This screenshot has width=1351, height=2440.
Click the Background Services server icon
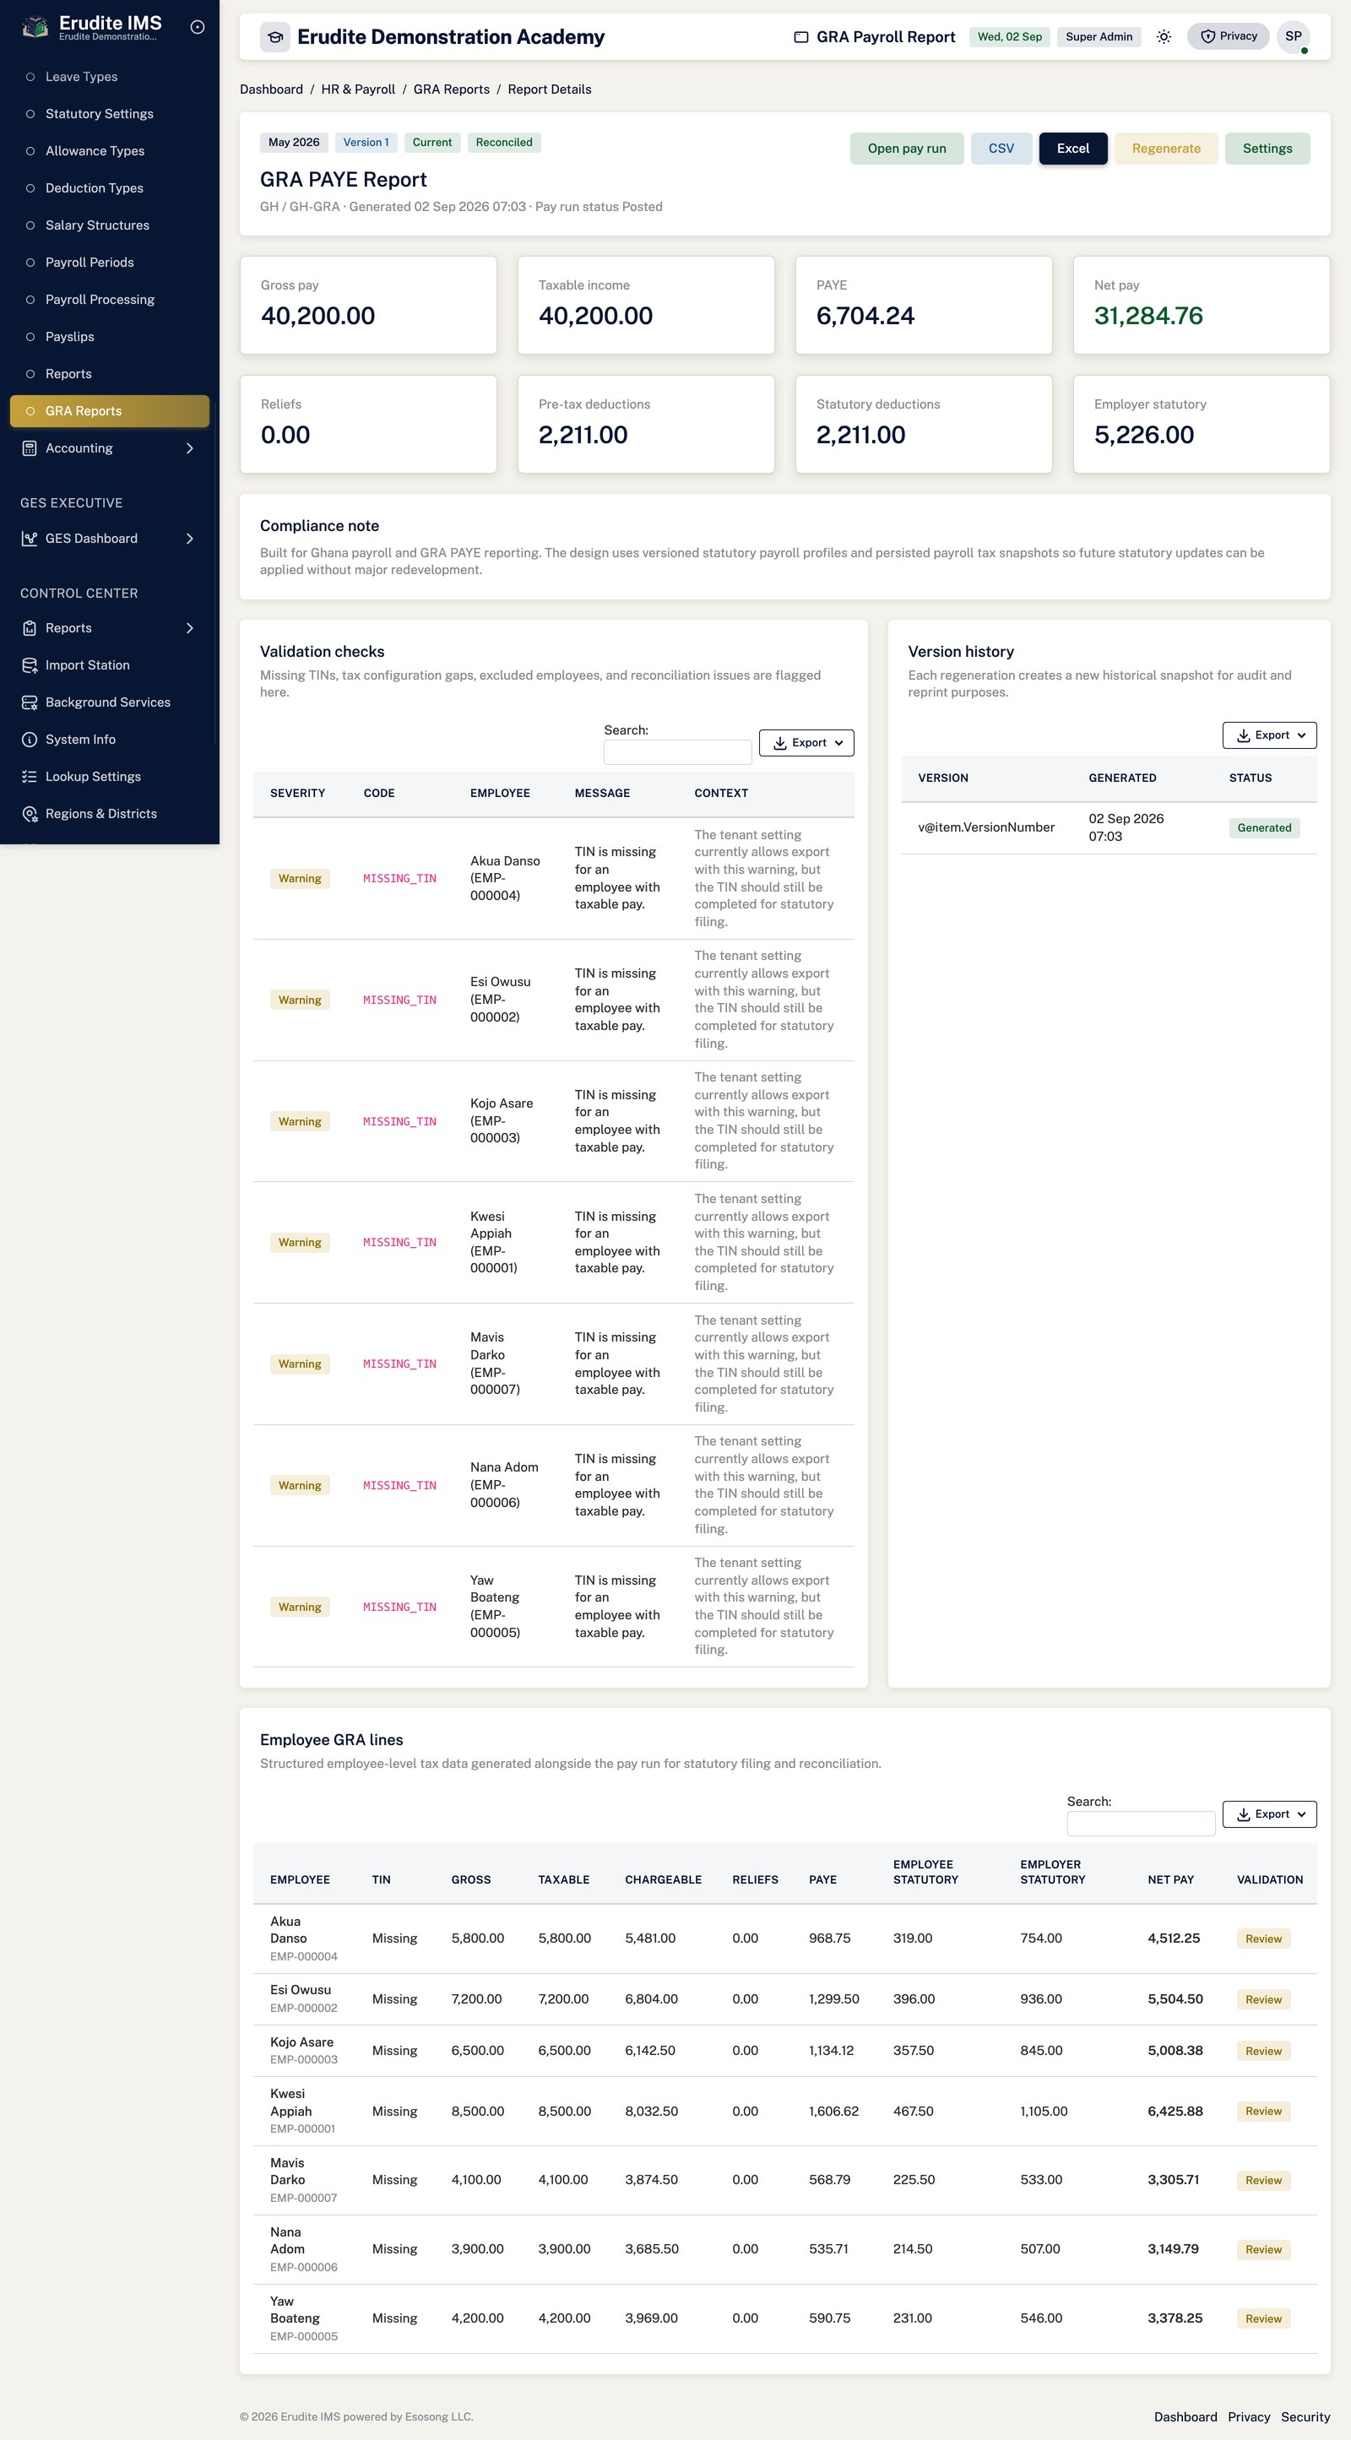coord(30,702)
